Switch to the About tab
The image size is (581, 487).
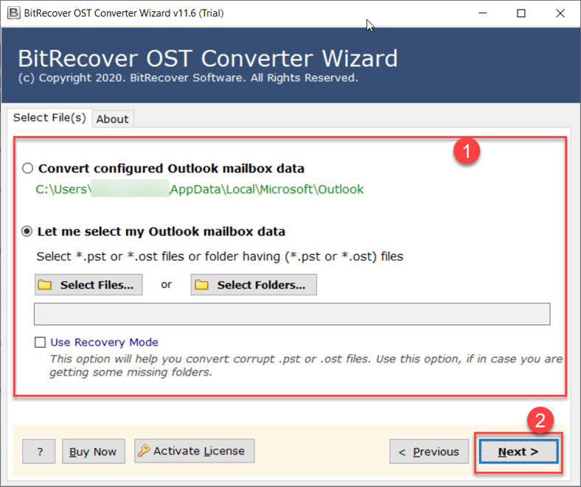point(113,119)
